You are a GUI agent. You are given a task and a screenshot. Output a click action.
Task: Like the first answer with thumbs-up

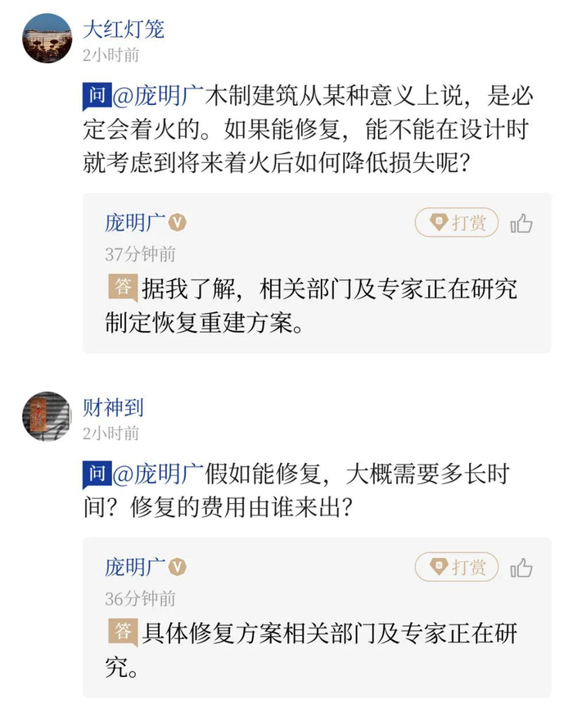pos(521,224)
